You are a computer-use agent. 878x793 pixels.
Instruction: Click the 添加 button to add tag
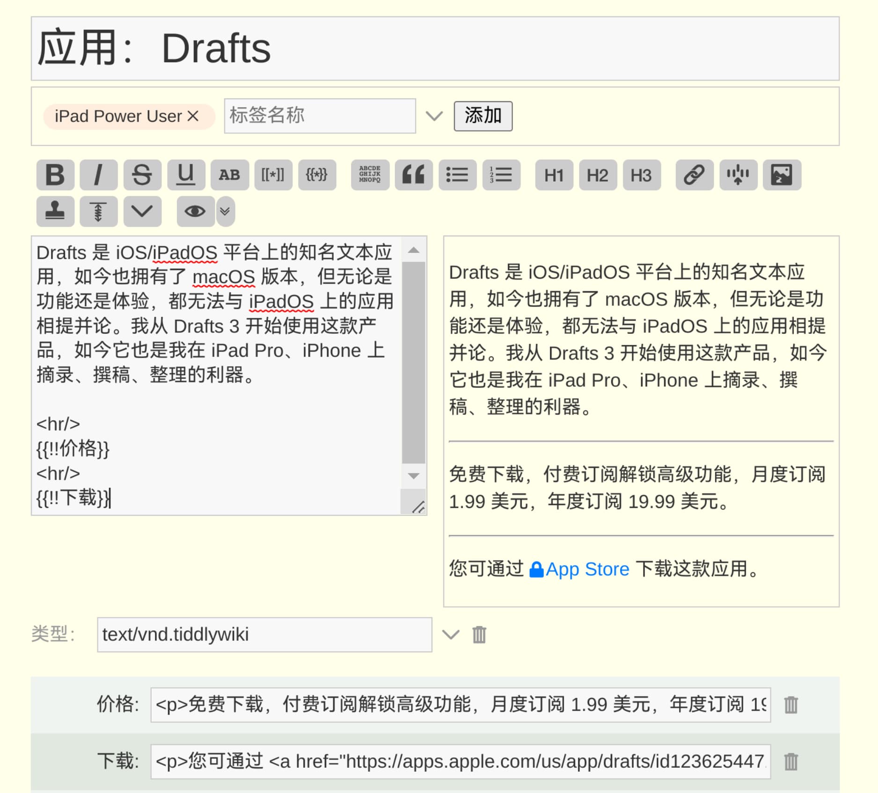(x=483, y=116)
